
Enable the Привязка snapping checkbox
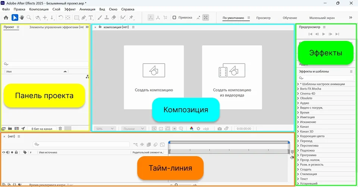(x=174, y=17)
